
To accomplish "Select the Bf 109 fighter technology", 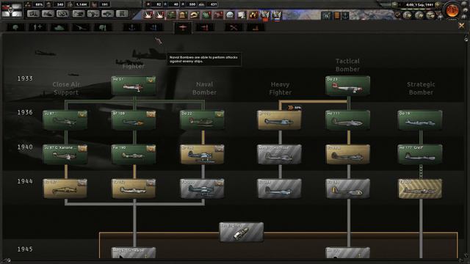I will click(134, 120).
